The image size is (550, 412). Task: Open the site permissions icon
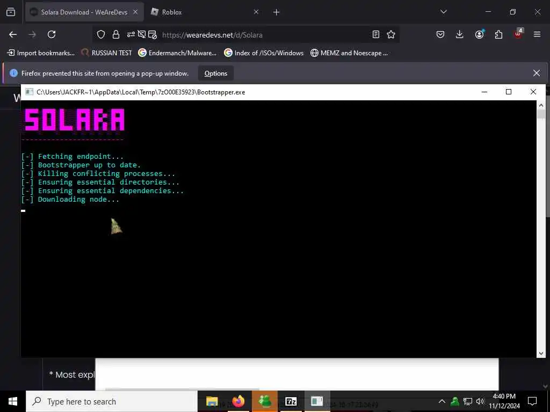click(131, 34)
